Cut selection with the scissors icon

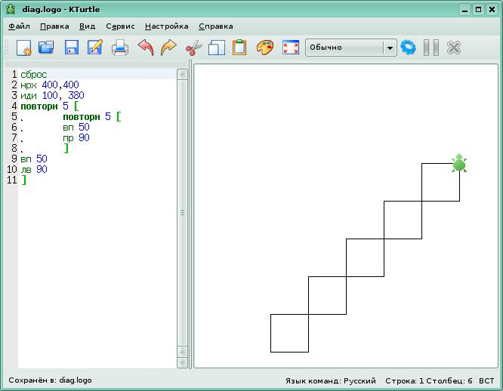coord(193,48)
